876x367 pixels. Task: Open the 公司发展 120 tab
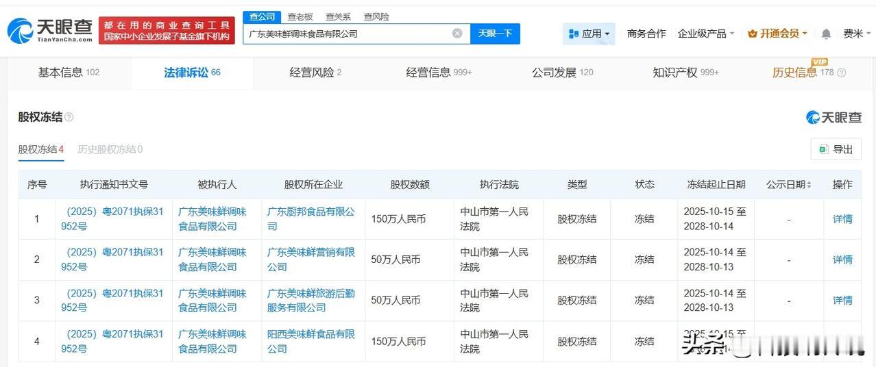[x=563, y=72]
